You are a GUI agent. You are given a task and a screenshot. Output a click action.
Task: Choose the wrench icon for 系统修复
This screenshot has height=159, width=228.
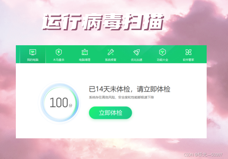point(111,52)
